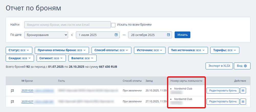
Task: Enable 'Искать по всем броням' checkbox
Action: click(x=113, y=25)
